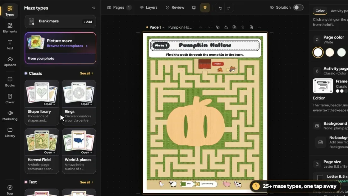Select the pumpkin shape in the maze
Viewport: 348px width, 196px height.
click(195, 122)
